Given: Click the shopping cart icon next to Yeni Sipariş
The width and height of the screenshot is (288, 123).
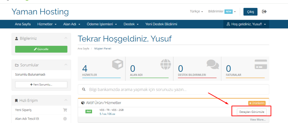Looking at the screenshot, I should pyautogui.click(x=65, y=110).
